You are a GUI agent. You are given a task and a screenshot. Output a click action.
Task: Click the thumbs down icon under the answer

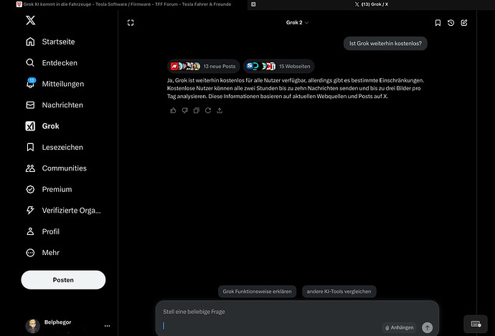[x=184, y=110]
